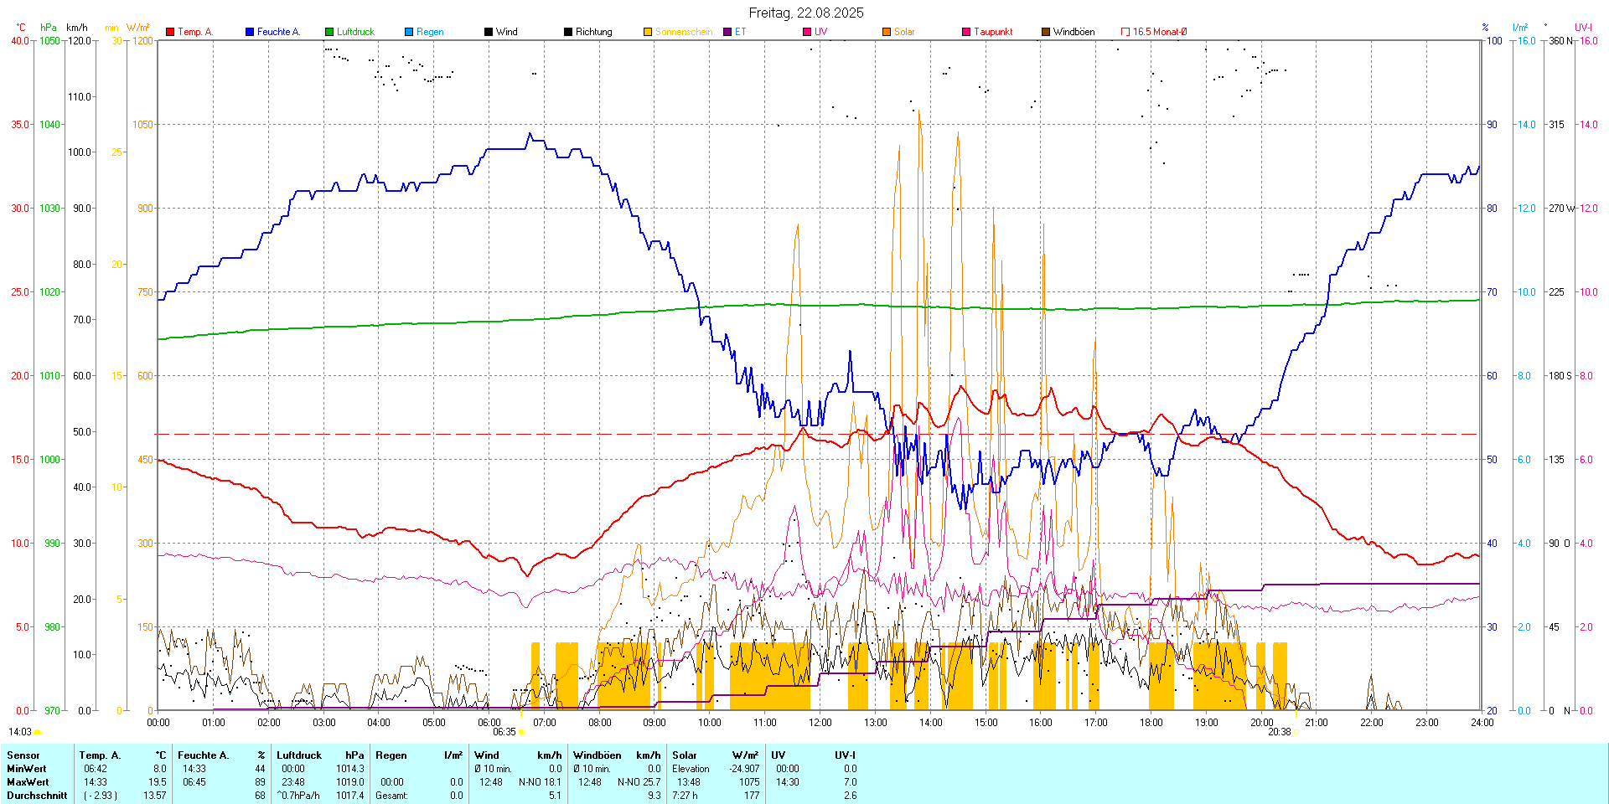Click the green Luftdruck legend square

[329, 32]
